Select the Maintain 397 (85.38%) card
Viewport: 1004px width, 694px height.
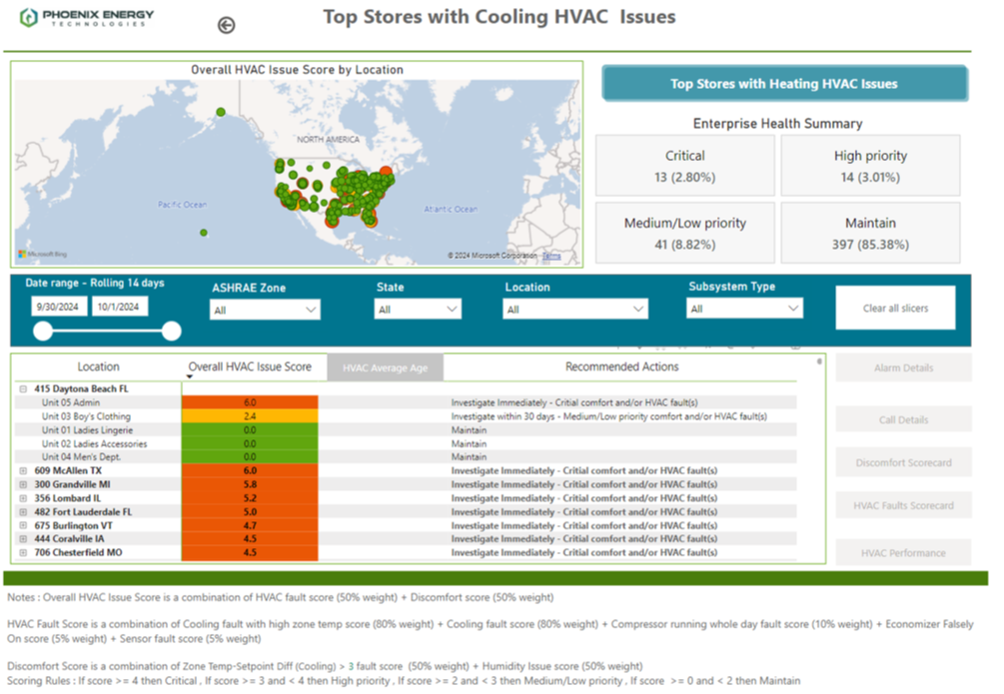870,233
